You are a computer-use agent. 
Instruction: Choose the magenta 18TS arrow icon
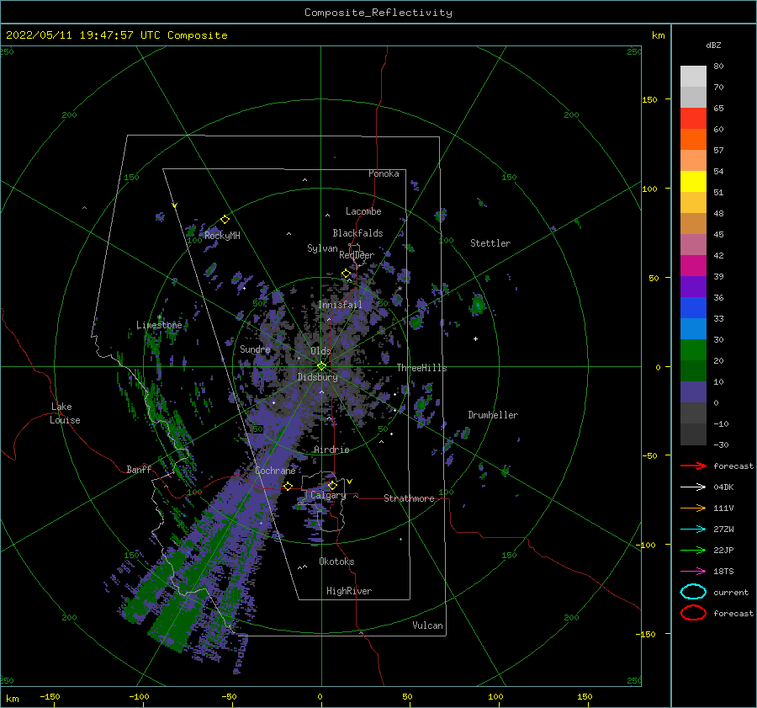point(693,572)
